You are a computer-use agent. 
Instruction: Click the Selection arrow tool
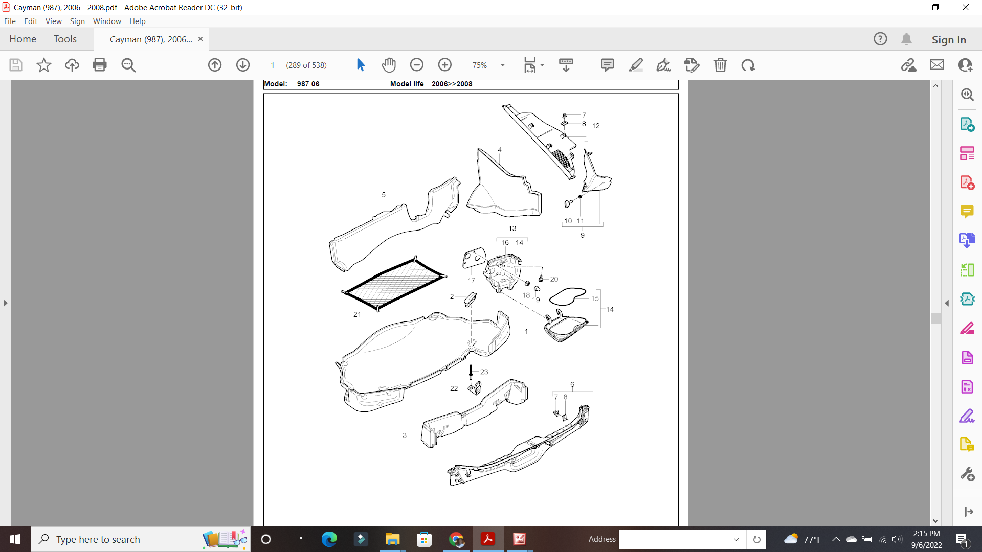(x=361, y=65)
